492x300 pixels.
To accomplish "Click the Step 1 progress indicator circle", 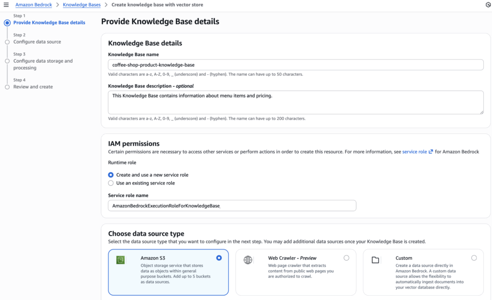I will tap(7, 23).
